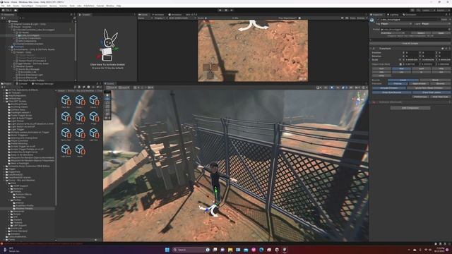
Task: Click the Add Component button
Action: [410, 108]
